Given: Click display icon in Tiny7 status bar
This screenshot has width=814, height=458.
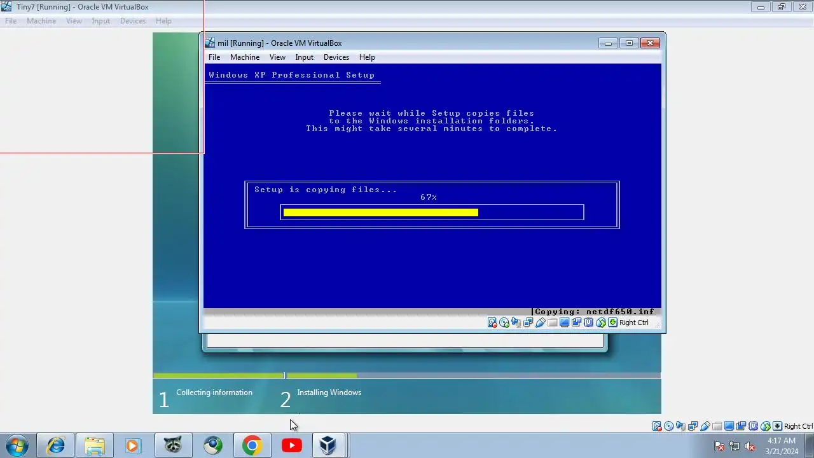Looking at the screenshot, I should pos(729,426).
